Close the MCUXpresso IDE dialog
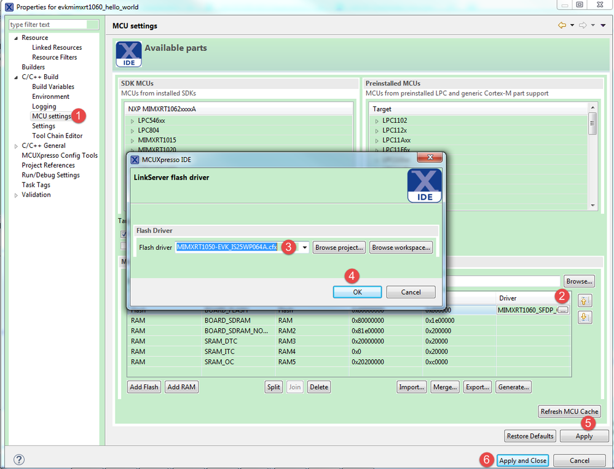Viewport: 614px width, 469px height. pyautogui.click(x=430, y=157)
